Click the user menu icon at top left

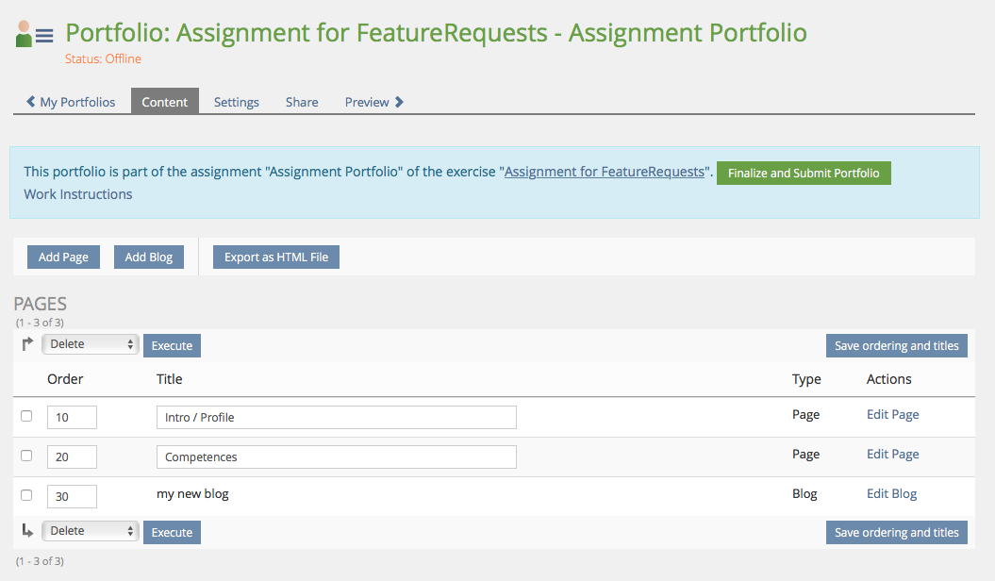(x=35, y=35)
